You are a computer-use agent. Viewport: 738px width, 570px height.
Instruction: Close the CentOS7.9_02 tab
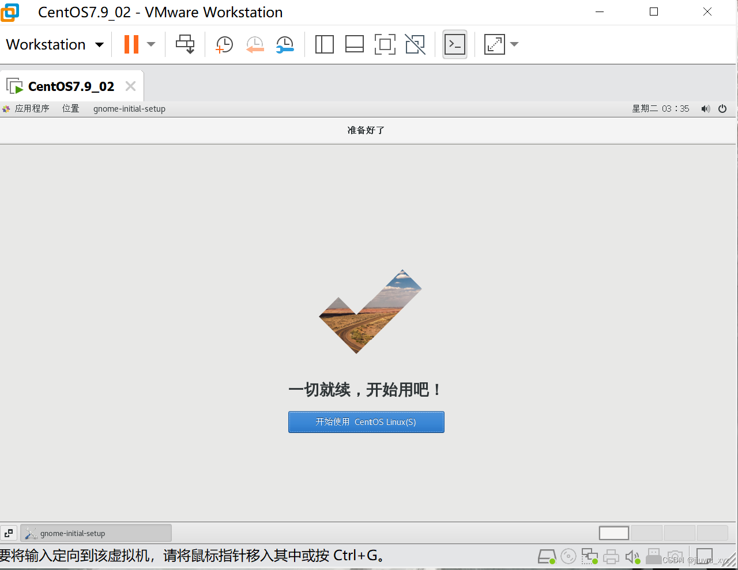click(x=131, y=86)
